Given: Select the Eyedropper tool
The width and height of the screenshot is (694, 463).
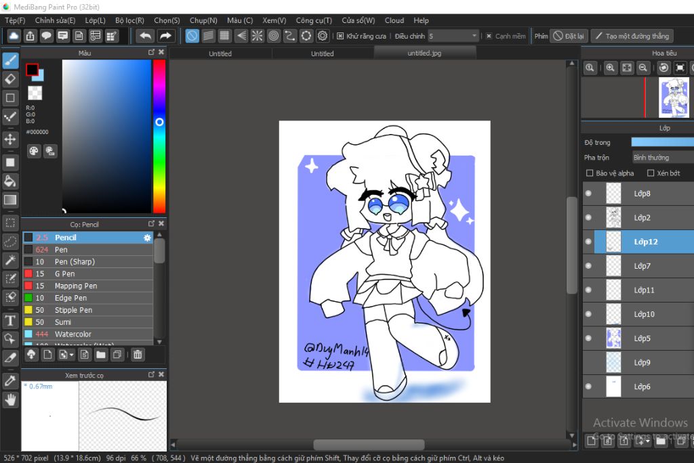Looking at the screenshot, I should (x=11, y=380).
